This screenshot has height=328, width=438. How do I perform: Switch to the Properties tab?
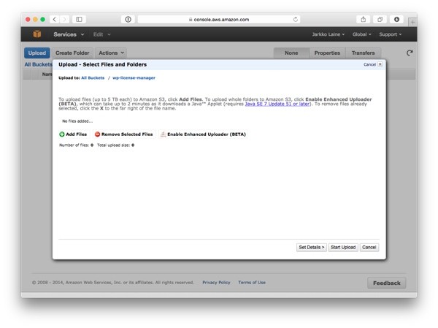[x=327, y=53]
